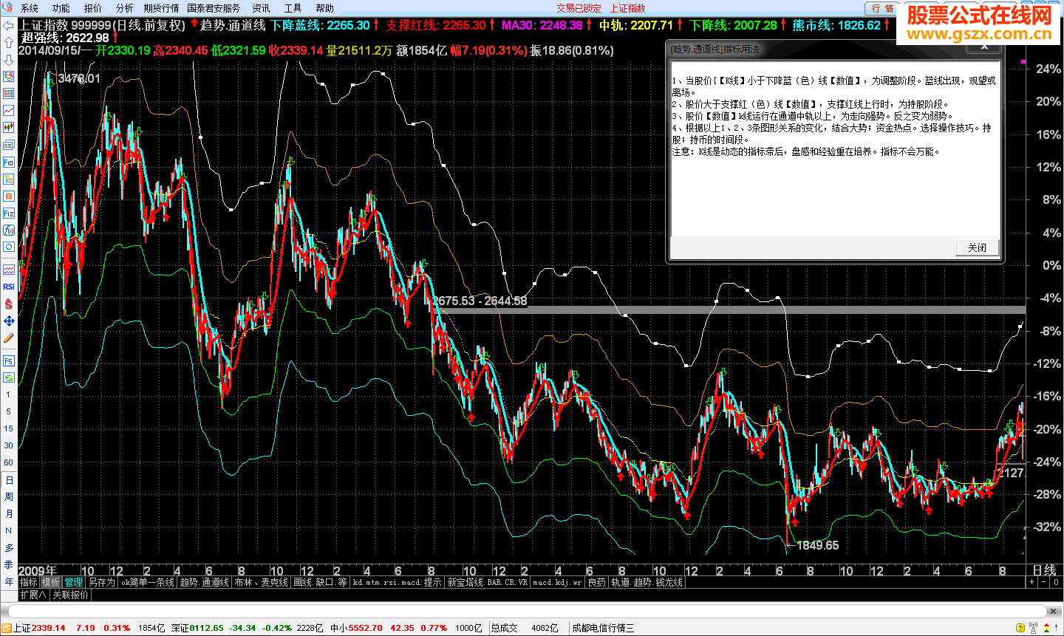Select the 轨道.趋势.钱龙线 template
Viewport: 1064px width, 636px height.
point(647,582)
